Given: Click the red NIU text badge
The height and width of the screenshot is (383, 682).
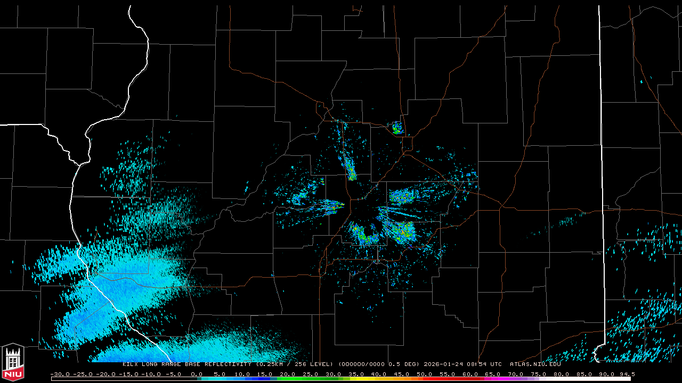Looking at the screenshot, I should (13, 376).
